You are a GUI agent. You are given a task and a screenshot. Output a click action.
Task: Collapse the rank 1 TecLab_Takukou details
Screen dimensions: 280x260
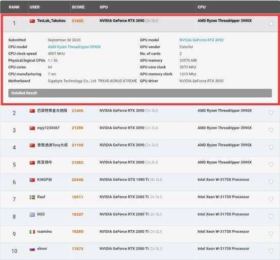271,23
